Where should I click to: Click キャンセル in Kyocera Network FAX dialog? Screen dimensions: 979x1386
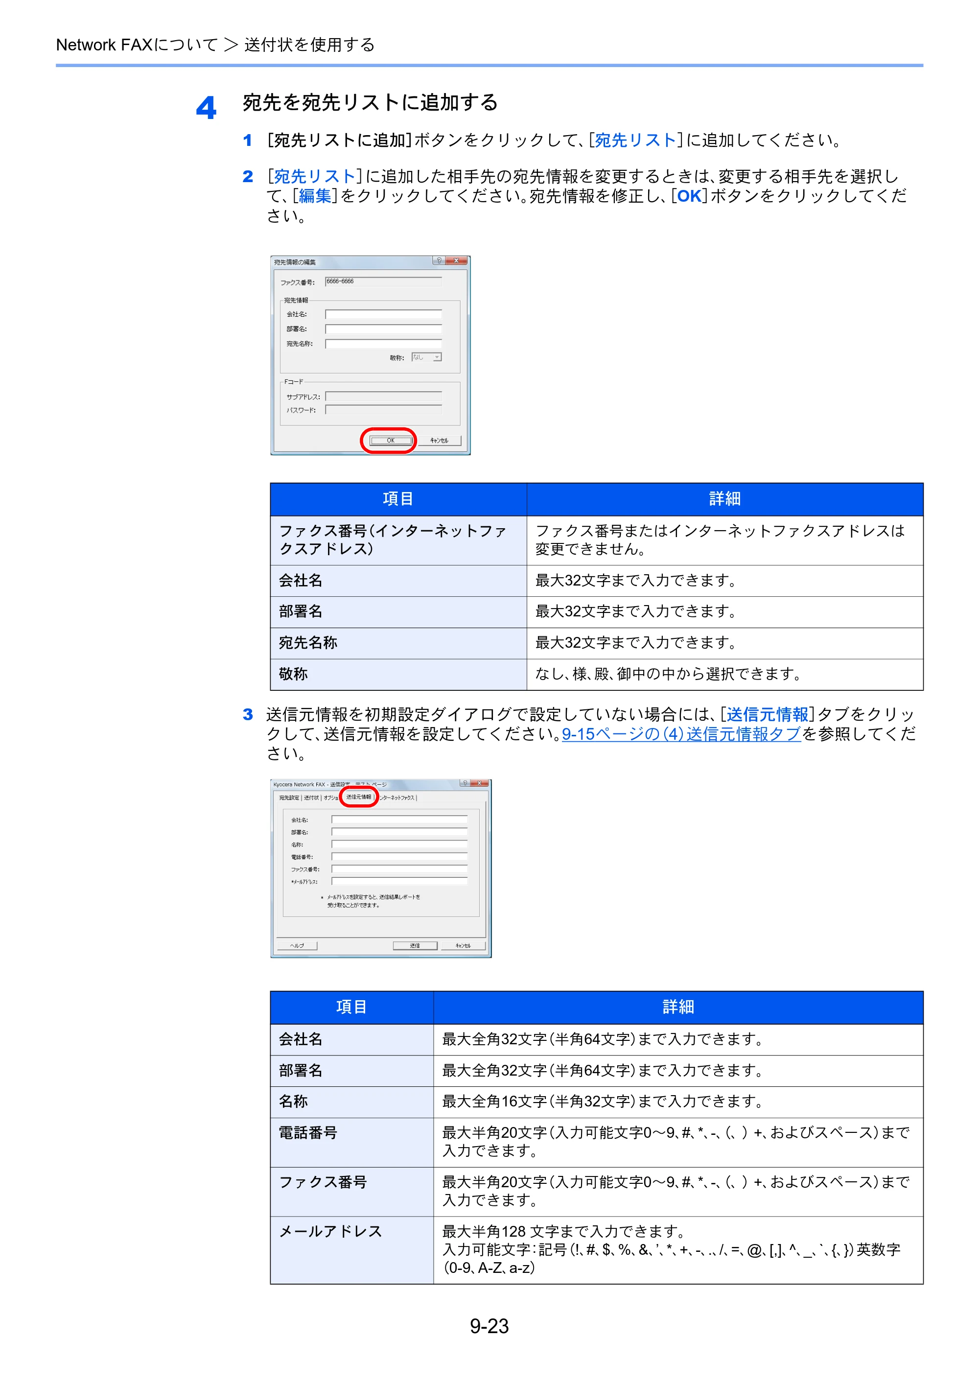(463, 945)
